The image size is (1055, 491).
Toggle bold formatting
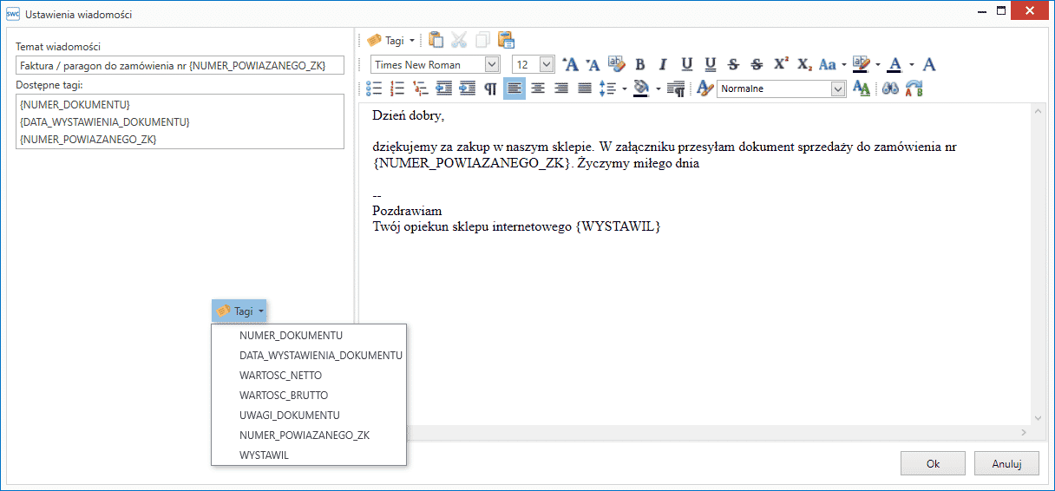640,64
